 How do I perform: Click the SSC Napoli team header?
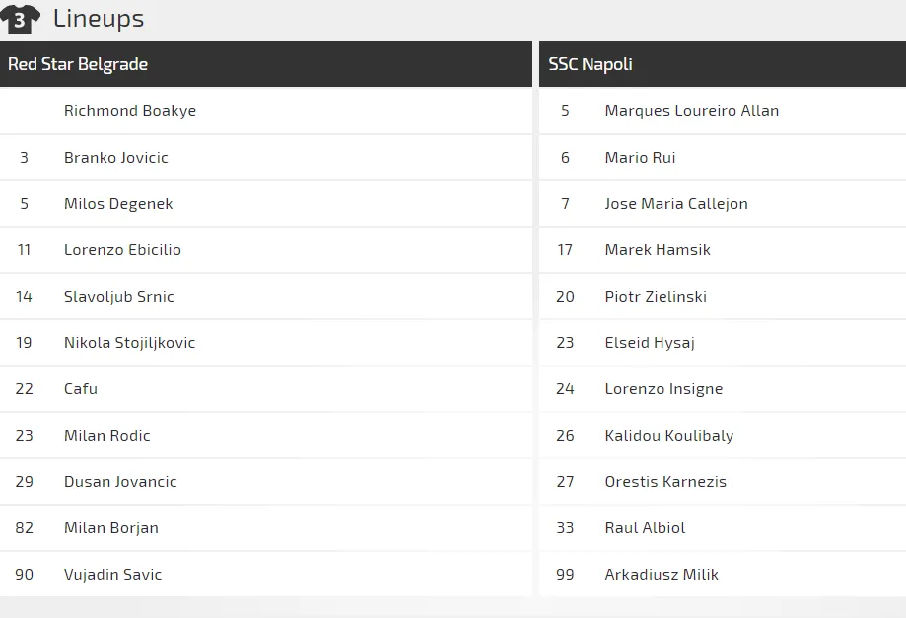pyautogui.click(x=591, y=64)
